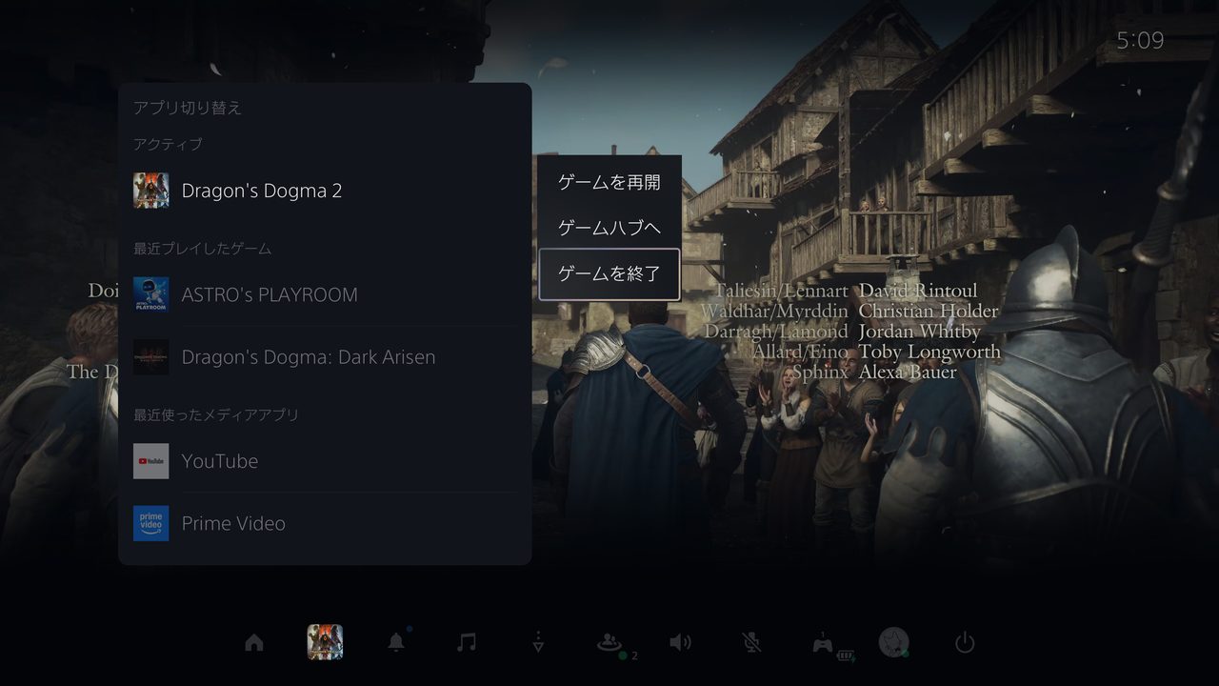Select ASTRO's PLAYROOM title text

[270, 294]
